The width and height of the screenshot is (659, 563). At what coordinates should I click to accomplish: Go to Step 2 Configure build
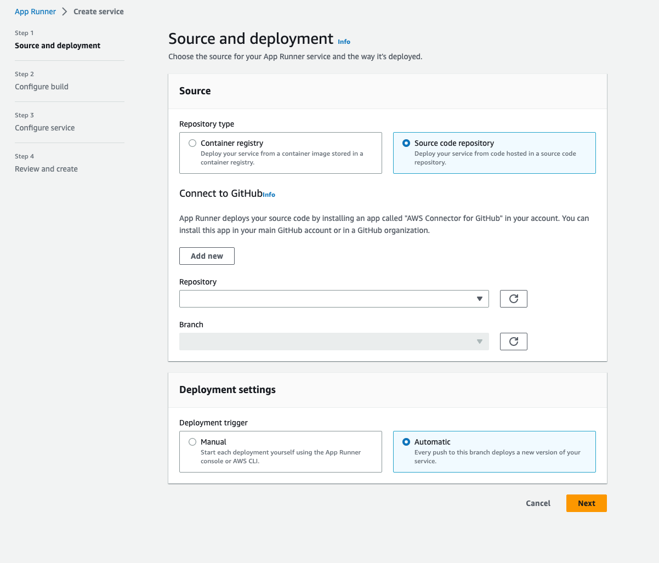click(42, 86)
